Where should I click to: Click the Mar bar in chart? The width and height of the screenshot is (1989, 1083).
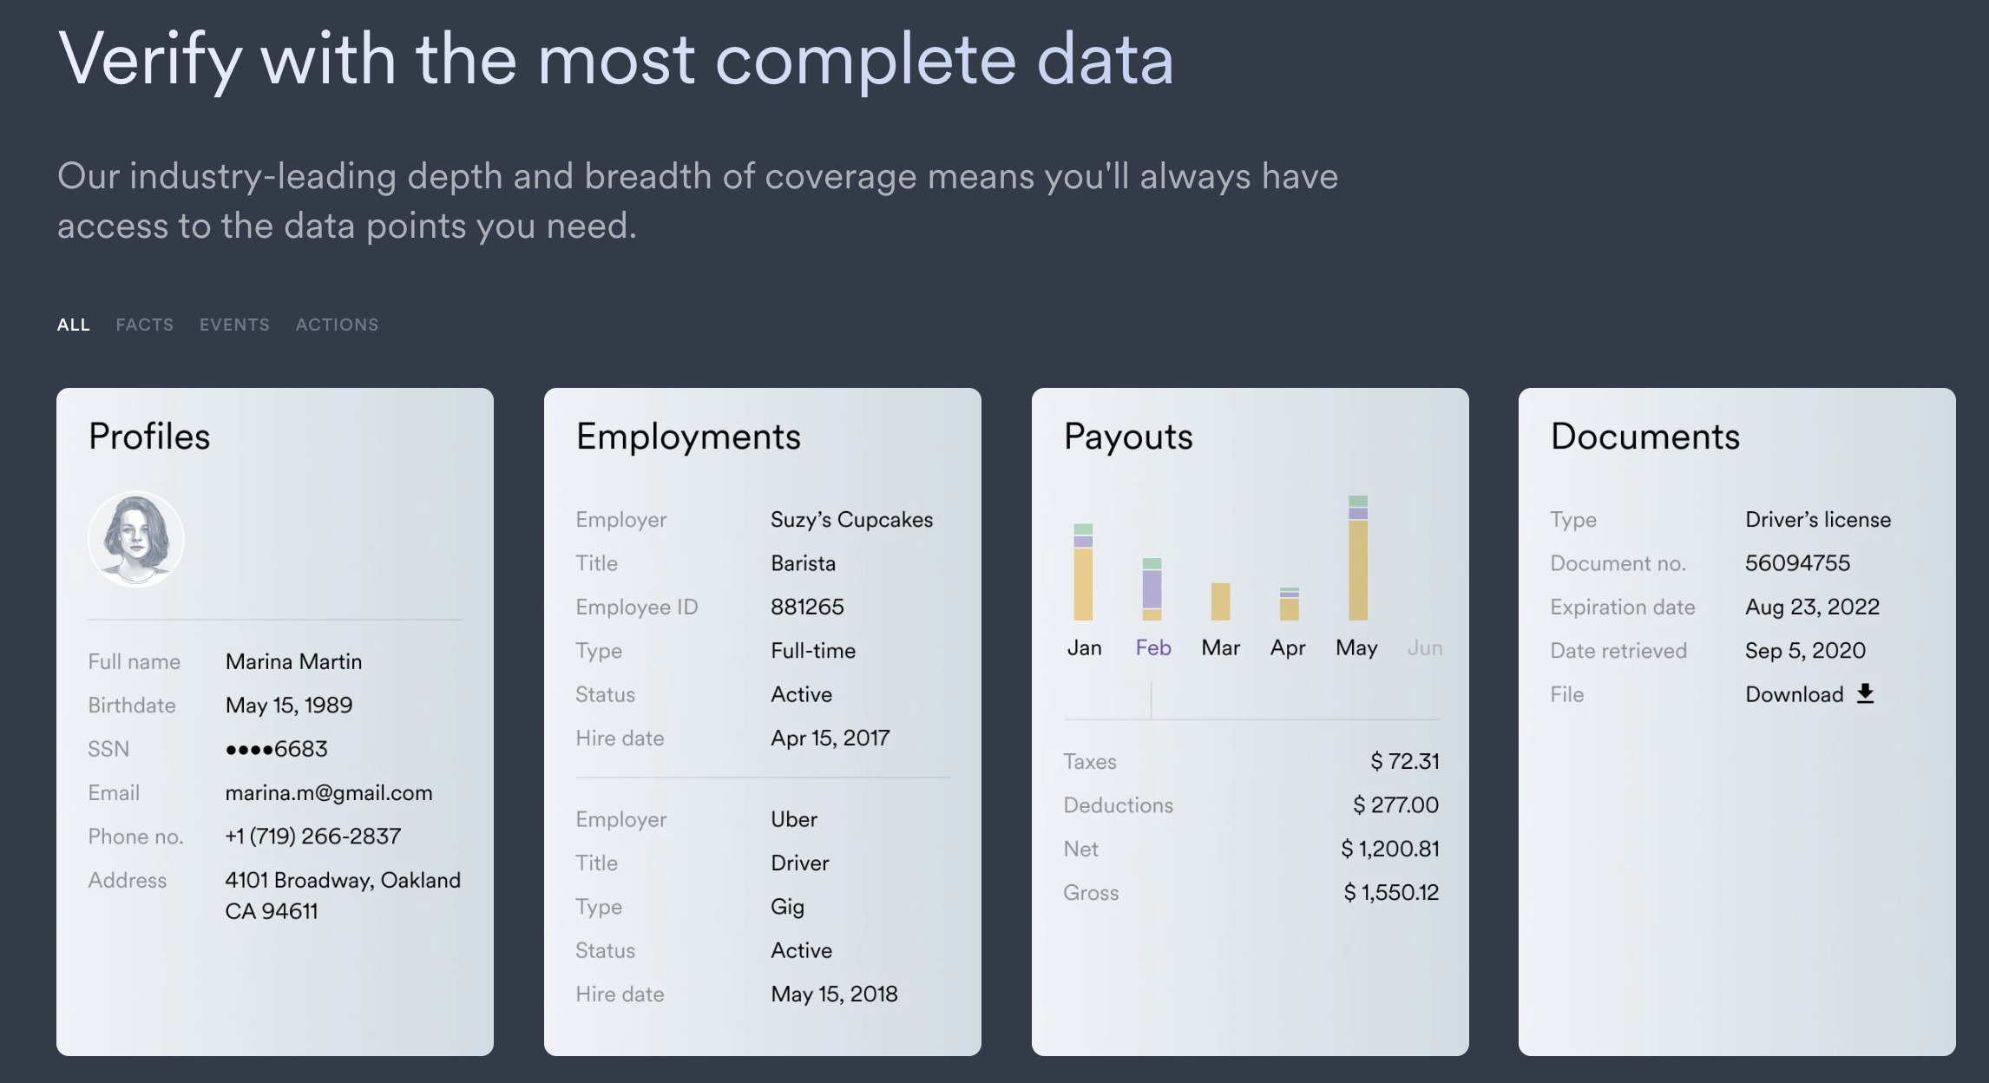pyautogui.click(x=1220, y=601)
